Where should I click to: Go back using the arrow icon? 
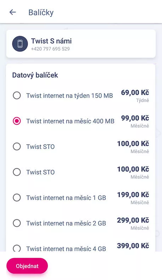click(13, 12)
